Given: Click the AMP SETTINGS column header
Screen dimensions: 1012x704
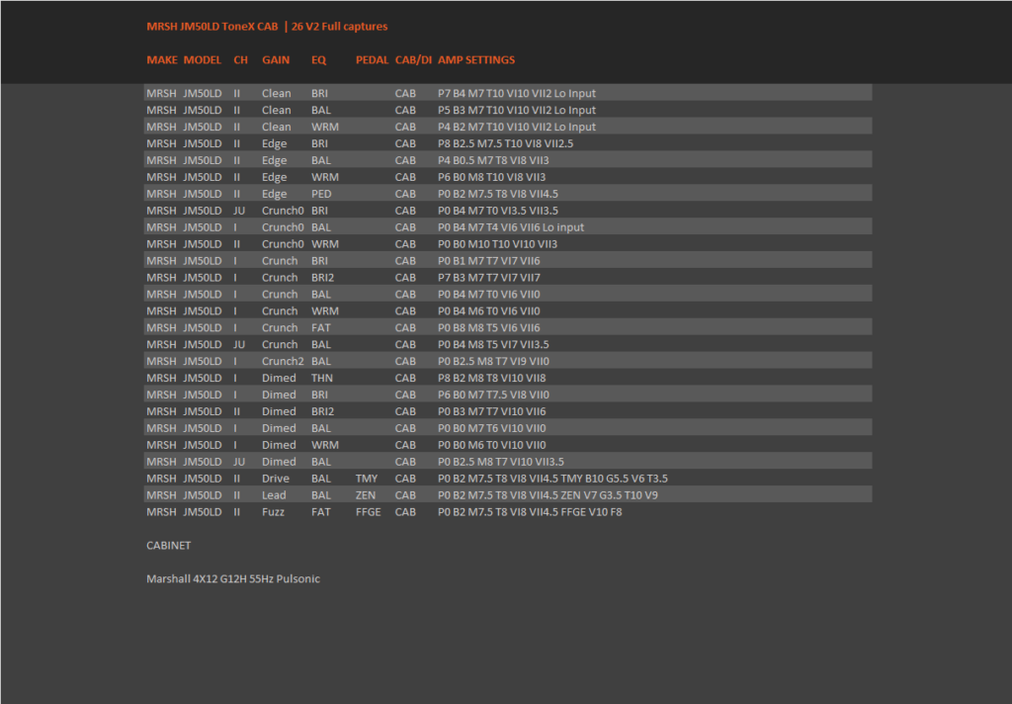Looking at the screenshot, I should (x=476, y=60).
